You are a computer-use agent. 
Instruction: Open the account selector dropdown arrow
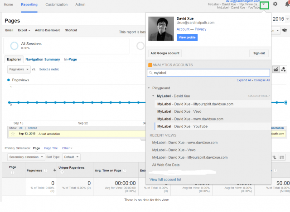[264, 5]
